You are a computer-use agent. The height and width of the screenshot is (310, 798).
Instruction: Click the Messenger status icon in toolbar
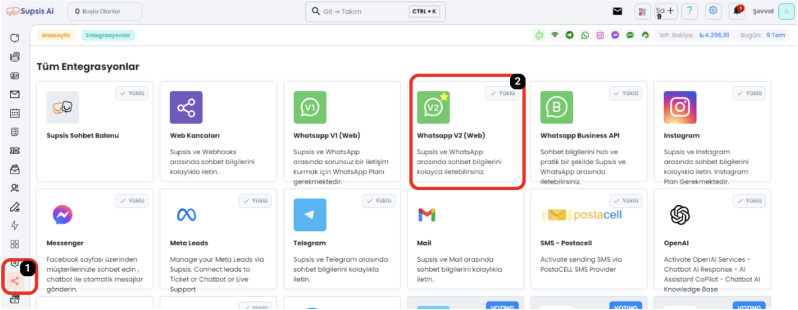615,36
